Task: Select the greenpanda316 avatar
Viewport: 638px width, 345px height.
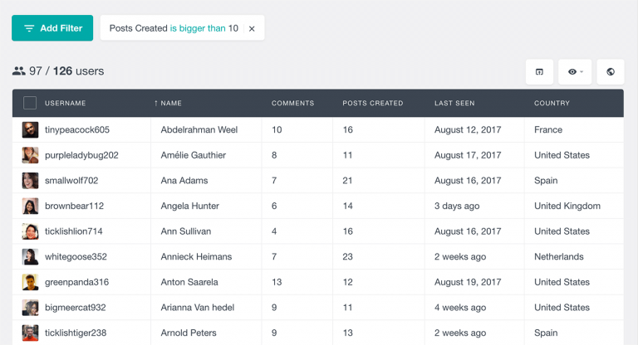Action: [30, 282]
